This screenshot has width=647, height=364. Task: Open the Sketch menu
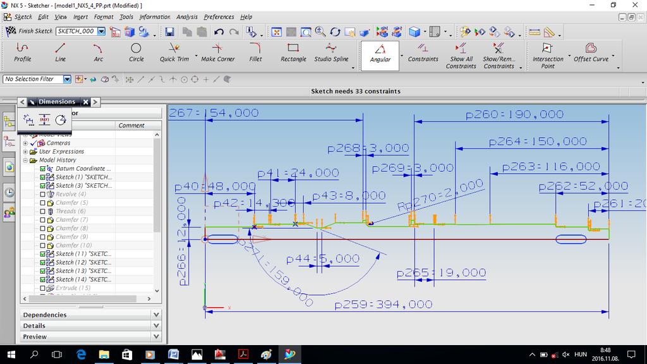(23, 17)
